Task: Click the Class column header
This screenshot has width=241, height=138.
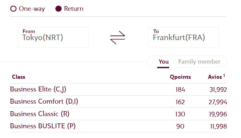Action: tap(19, 77)
